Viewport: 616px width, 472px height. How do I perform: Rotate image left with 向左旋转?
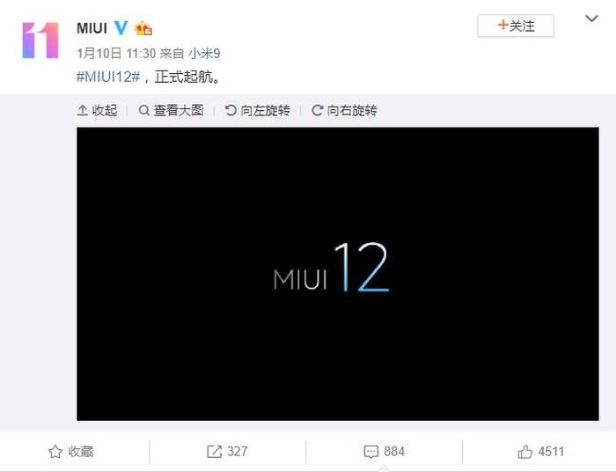pos(258,110)
